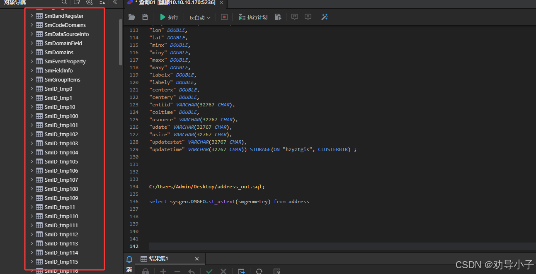This screenshot has height=274, width=536.
Task: Open the map view icon in the result toolbar
Action: 277,272
